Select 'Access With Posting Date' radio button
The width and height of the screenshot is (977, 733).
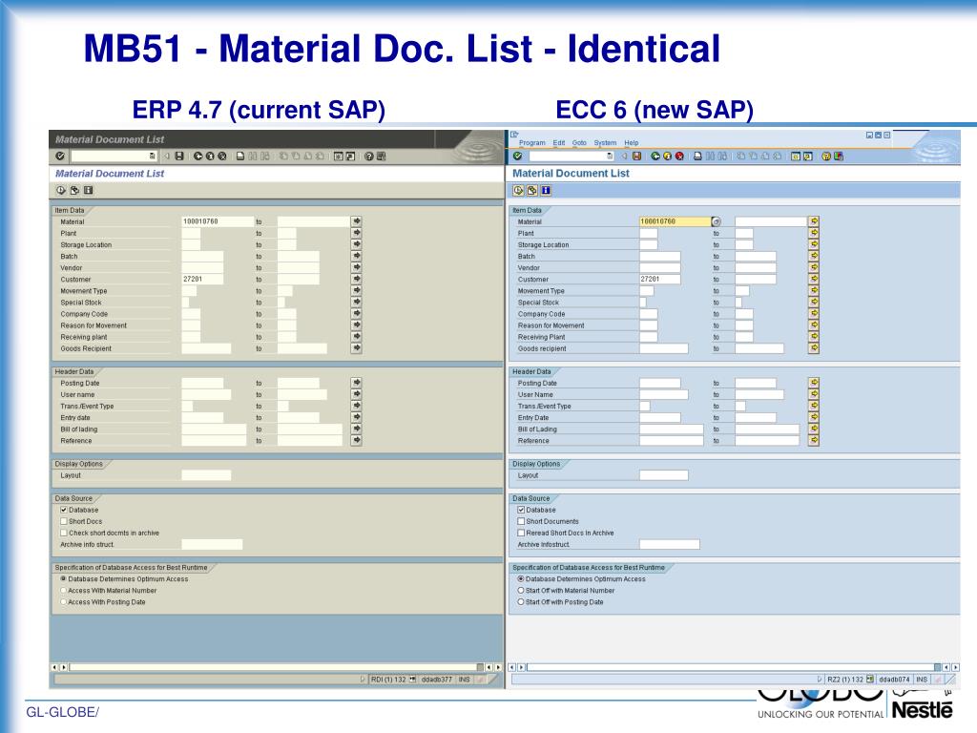[x=64, y=602]
